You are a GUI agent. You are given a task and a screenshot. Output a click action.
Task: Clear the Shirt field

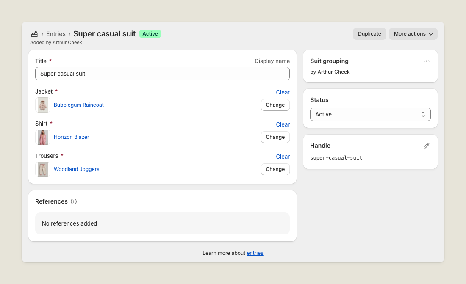pos(283,124)
